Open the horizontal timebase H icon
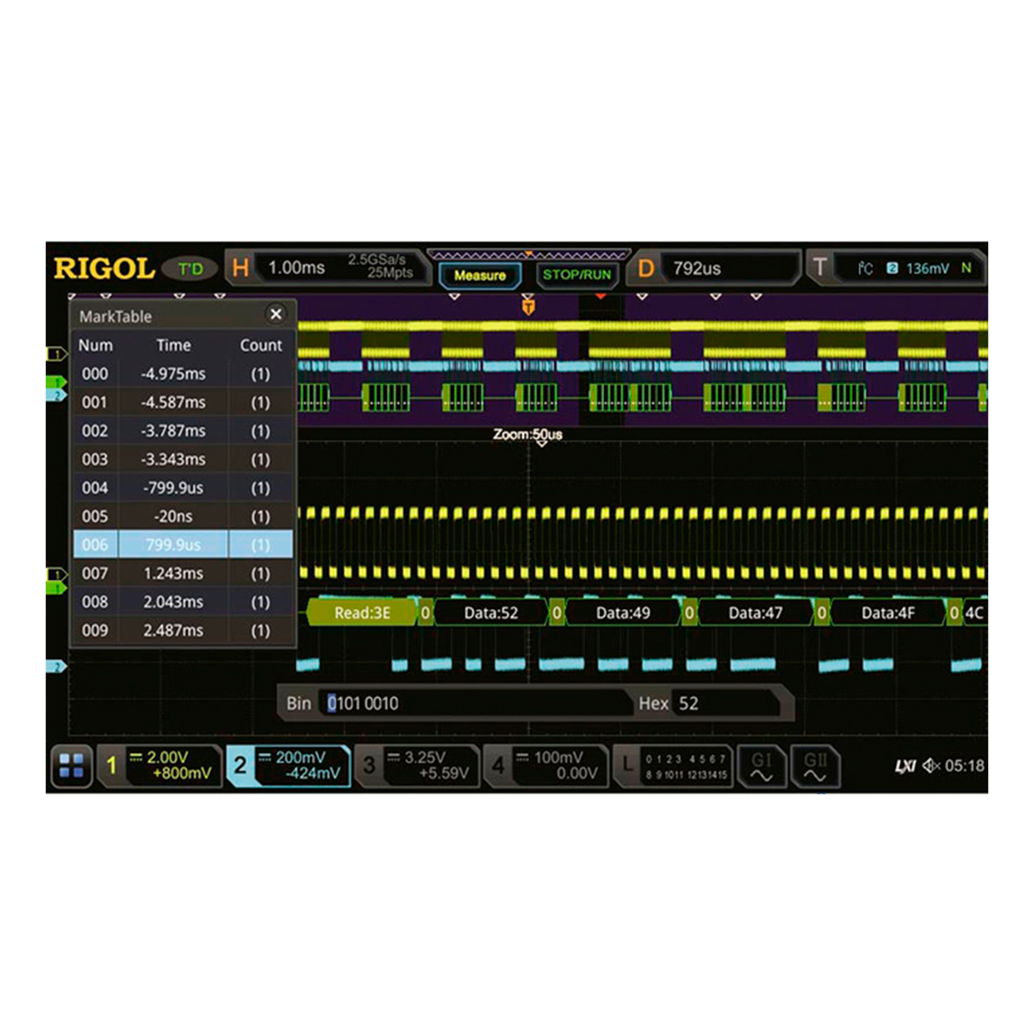This screenshot has height=1034, width=1034. point(240,268)
